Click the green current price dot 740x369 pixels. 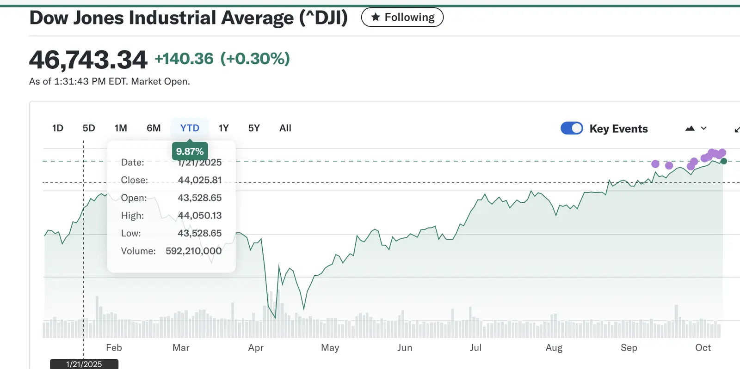tap(724, 161)
